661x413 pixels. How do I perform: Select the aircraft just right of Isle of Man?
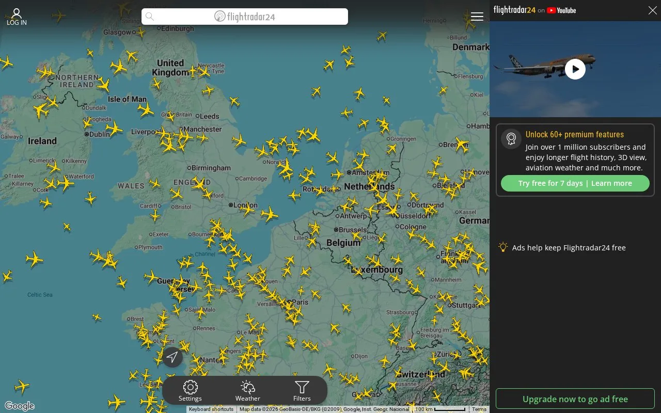[146, 109]
